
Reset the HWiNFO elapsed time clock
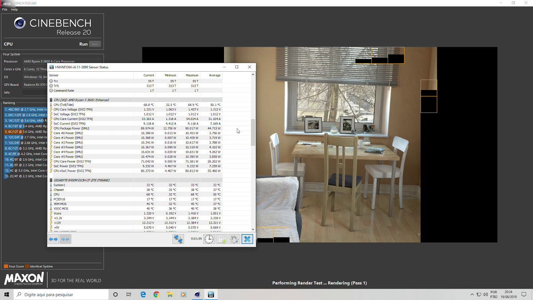pyautogui.click(x=209, y=239)
